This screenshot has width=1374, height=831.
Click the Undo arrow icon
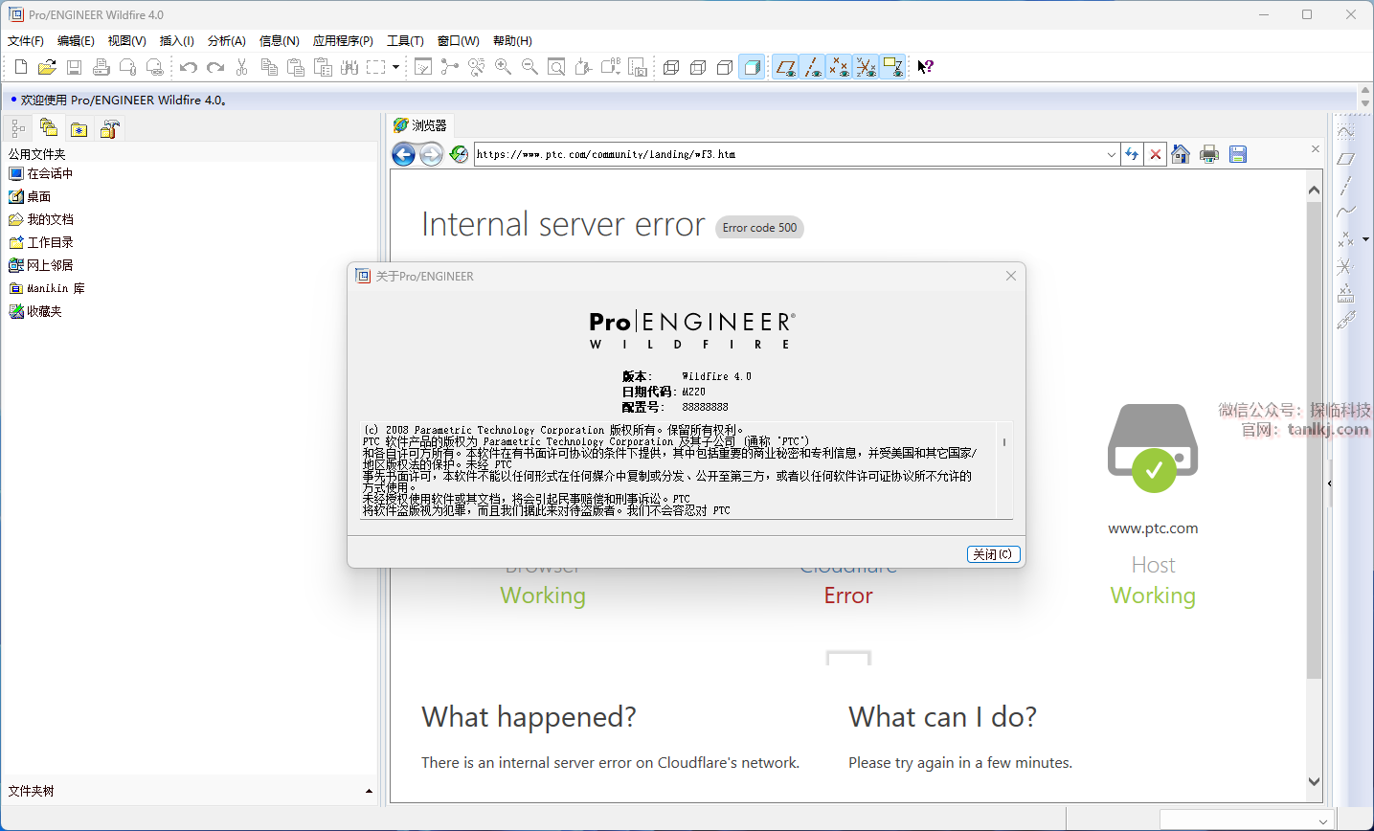(189, 67)
